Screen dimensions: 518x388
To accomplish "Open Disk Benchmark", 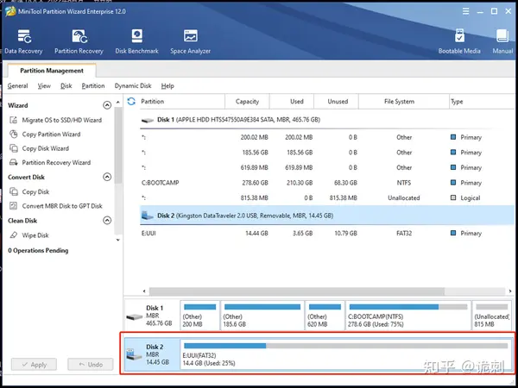I will (136, 41).
